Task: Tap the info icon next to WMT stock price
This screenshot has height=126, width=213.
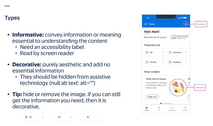Action: pos(187,36)
